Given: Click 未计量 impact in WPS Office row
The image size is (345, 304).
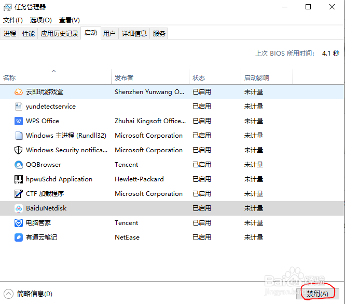Looking at the screenshot, I should click(x=254, y=121).
